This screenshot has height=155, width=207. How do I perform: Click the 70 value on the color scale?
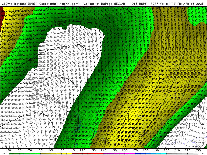coord(30,150)
